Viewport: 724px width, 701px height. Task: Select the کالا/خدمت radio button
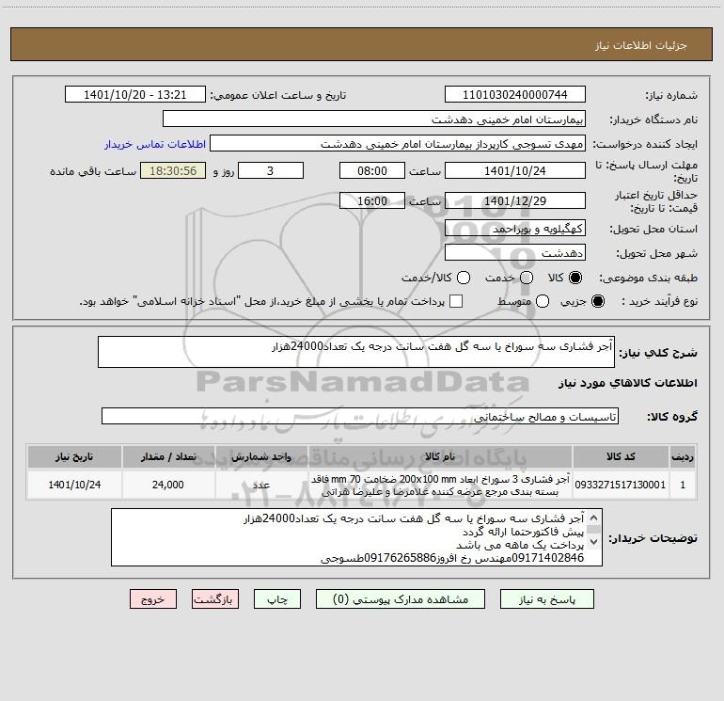[x=464, y=278]
